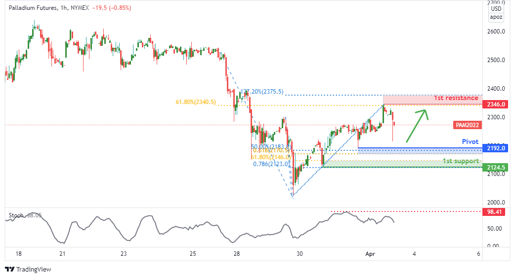
Task: Click the 2100.0 price axis label
Action: (x=496, y=174)
